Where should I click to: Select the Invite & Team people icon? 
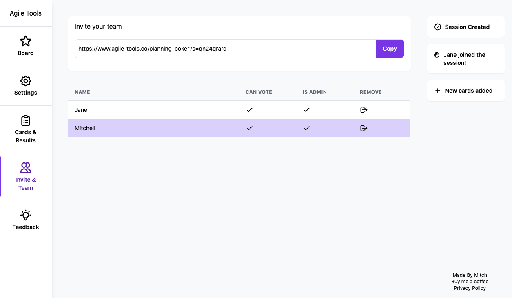pyautogui.click(x=26, y=168)
